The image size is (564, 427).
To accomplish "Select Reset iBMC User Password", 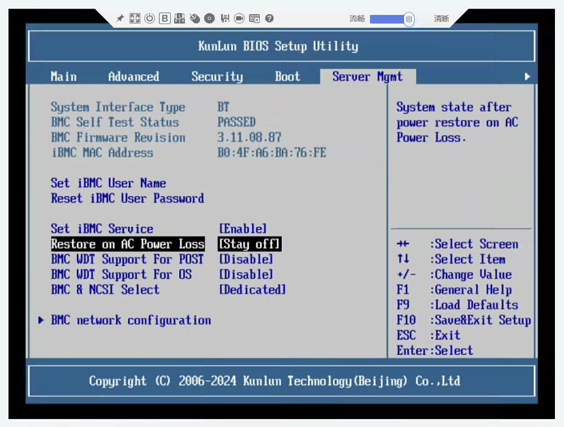I will point(127,199).
